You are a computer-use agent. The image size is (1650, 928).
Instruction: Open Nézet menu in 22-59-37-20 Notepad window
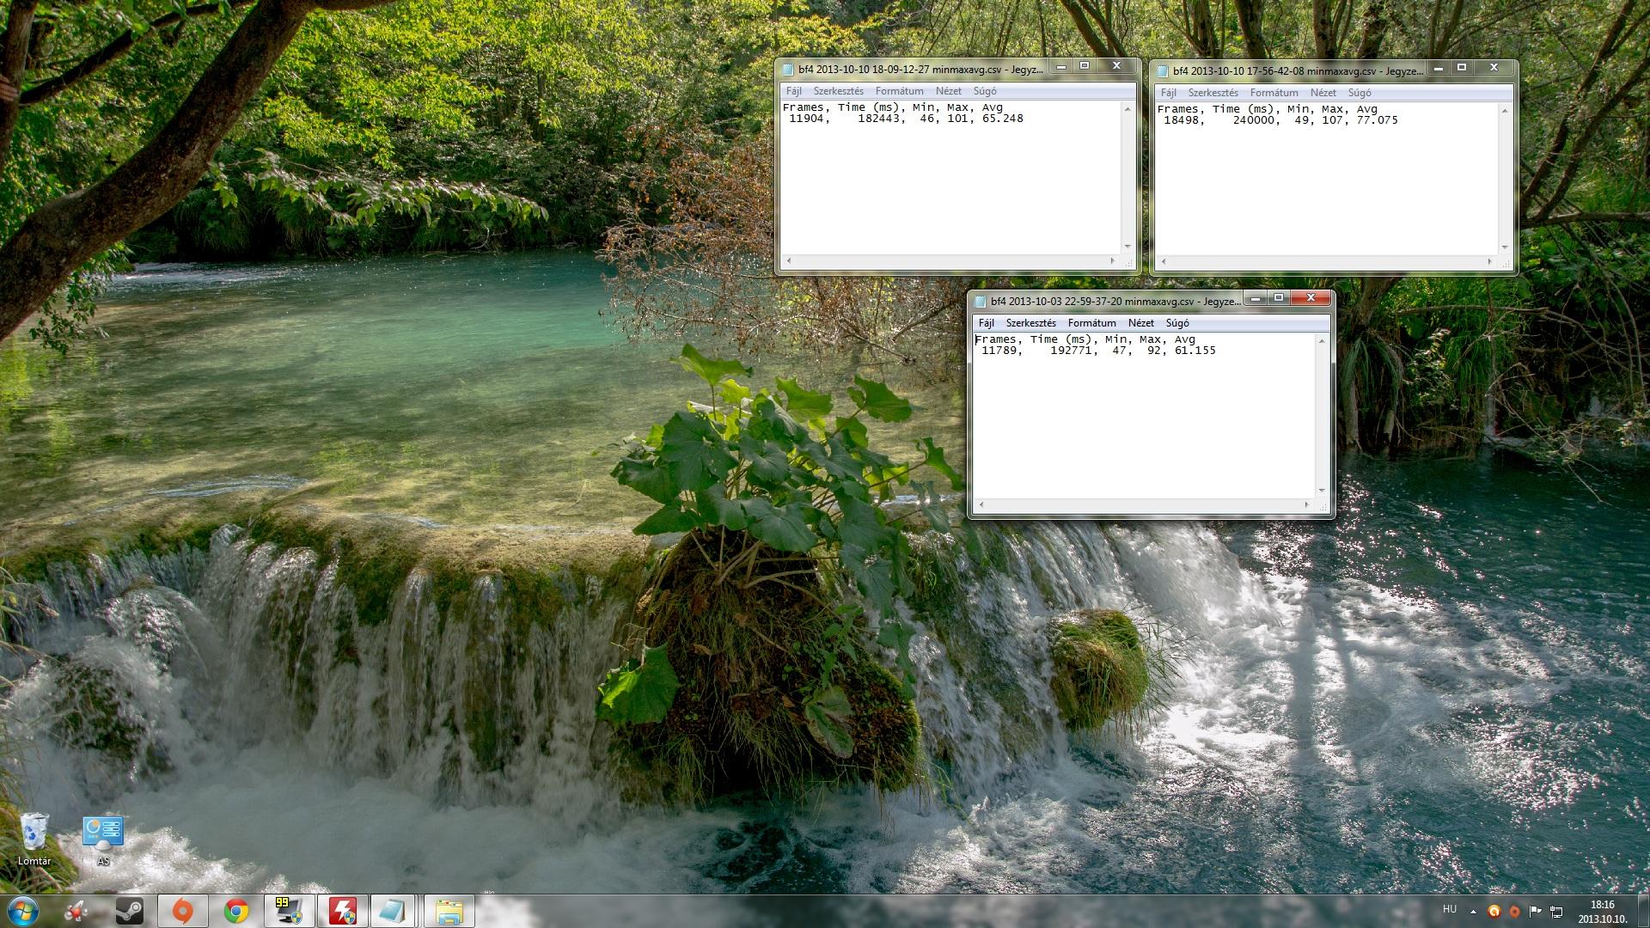(1140, 323)
